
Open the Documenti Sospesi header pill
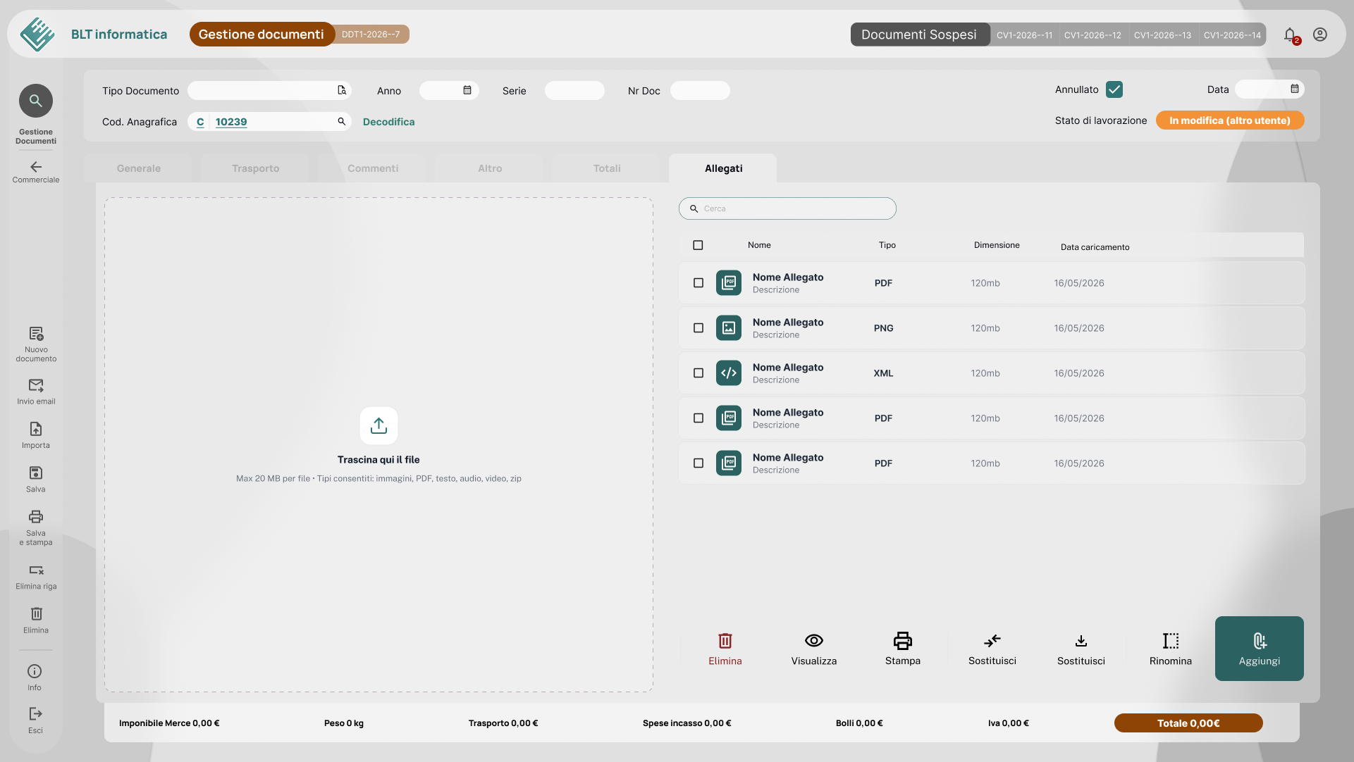(919, 35)
